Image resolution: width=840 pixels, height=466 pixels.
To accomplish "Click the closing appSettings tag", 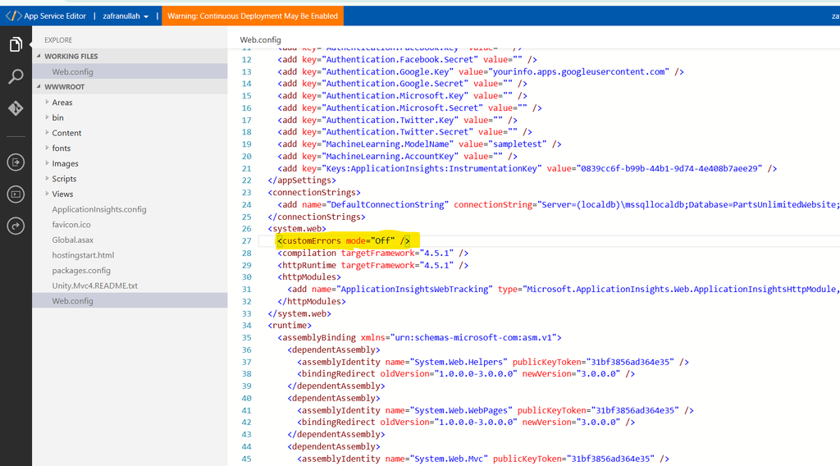I will (302, 180).
